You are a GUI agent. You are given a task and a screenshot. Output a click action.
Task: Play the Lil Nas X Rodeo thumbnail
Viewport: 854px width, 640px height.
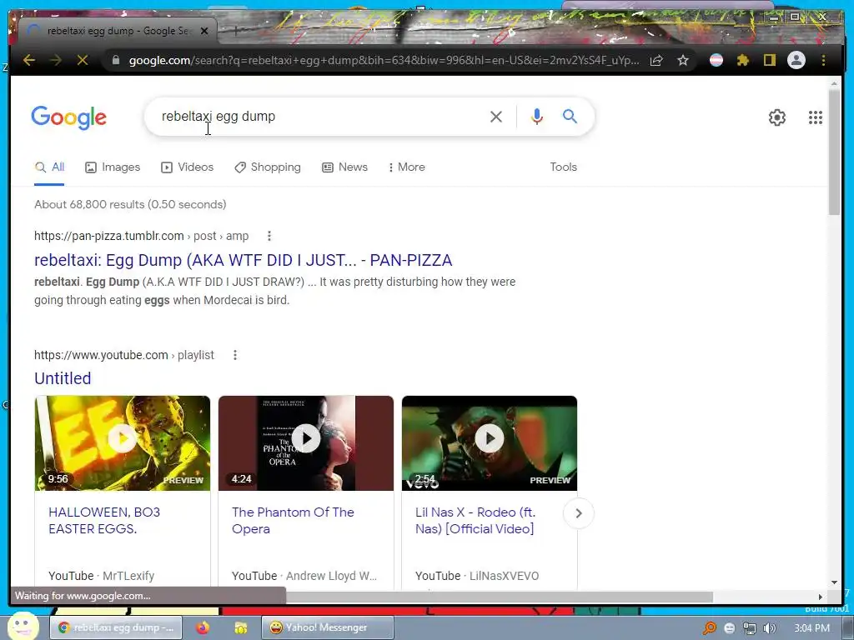489,443
